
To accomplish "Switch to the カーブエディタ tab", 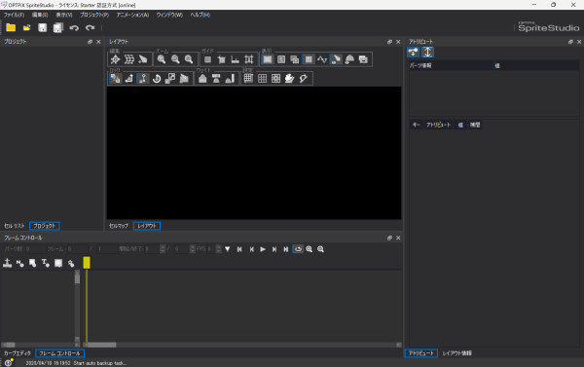I will point(18,353).
